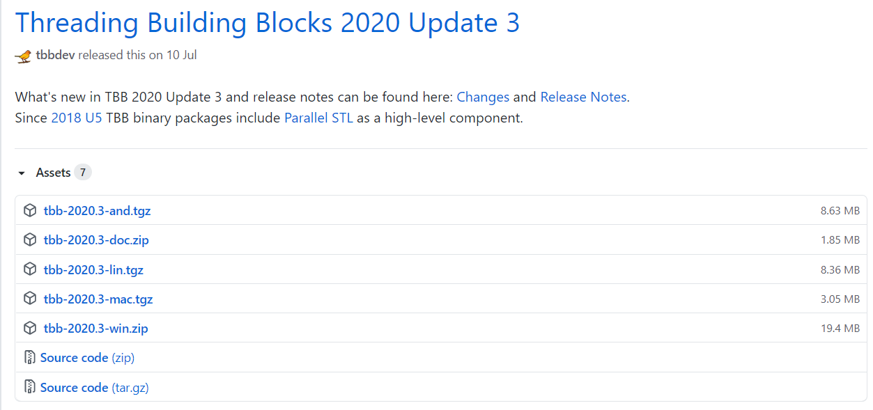Click the file icon beside Source code (zip)
873x410 pixels.
coord(29,357)
